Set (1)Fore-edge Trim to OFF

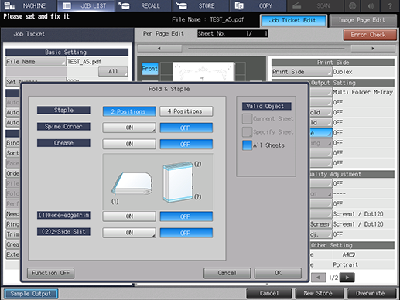point(186,216)
